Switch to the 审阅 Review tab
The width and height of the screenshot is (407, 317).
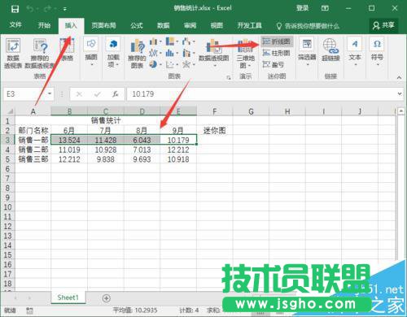(x=190, y=25)
